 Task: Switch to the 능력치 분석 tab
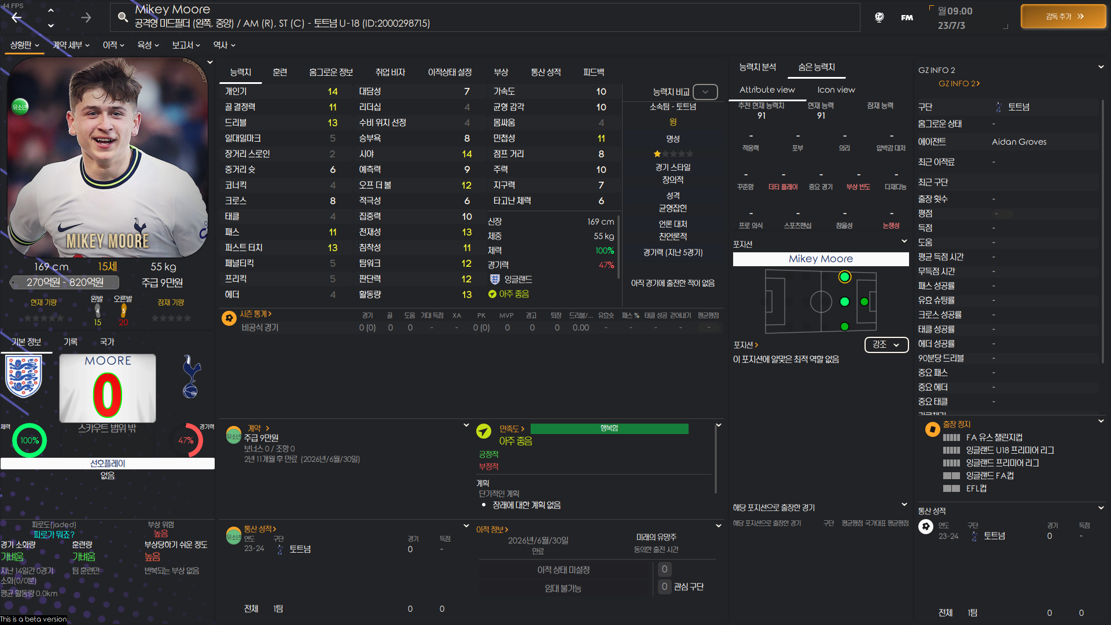click(757, 67)
